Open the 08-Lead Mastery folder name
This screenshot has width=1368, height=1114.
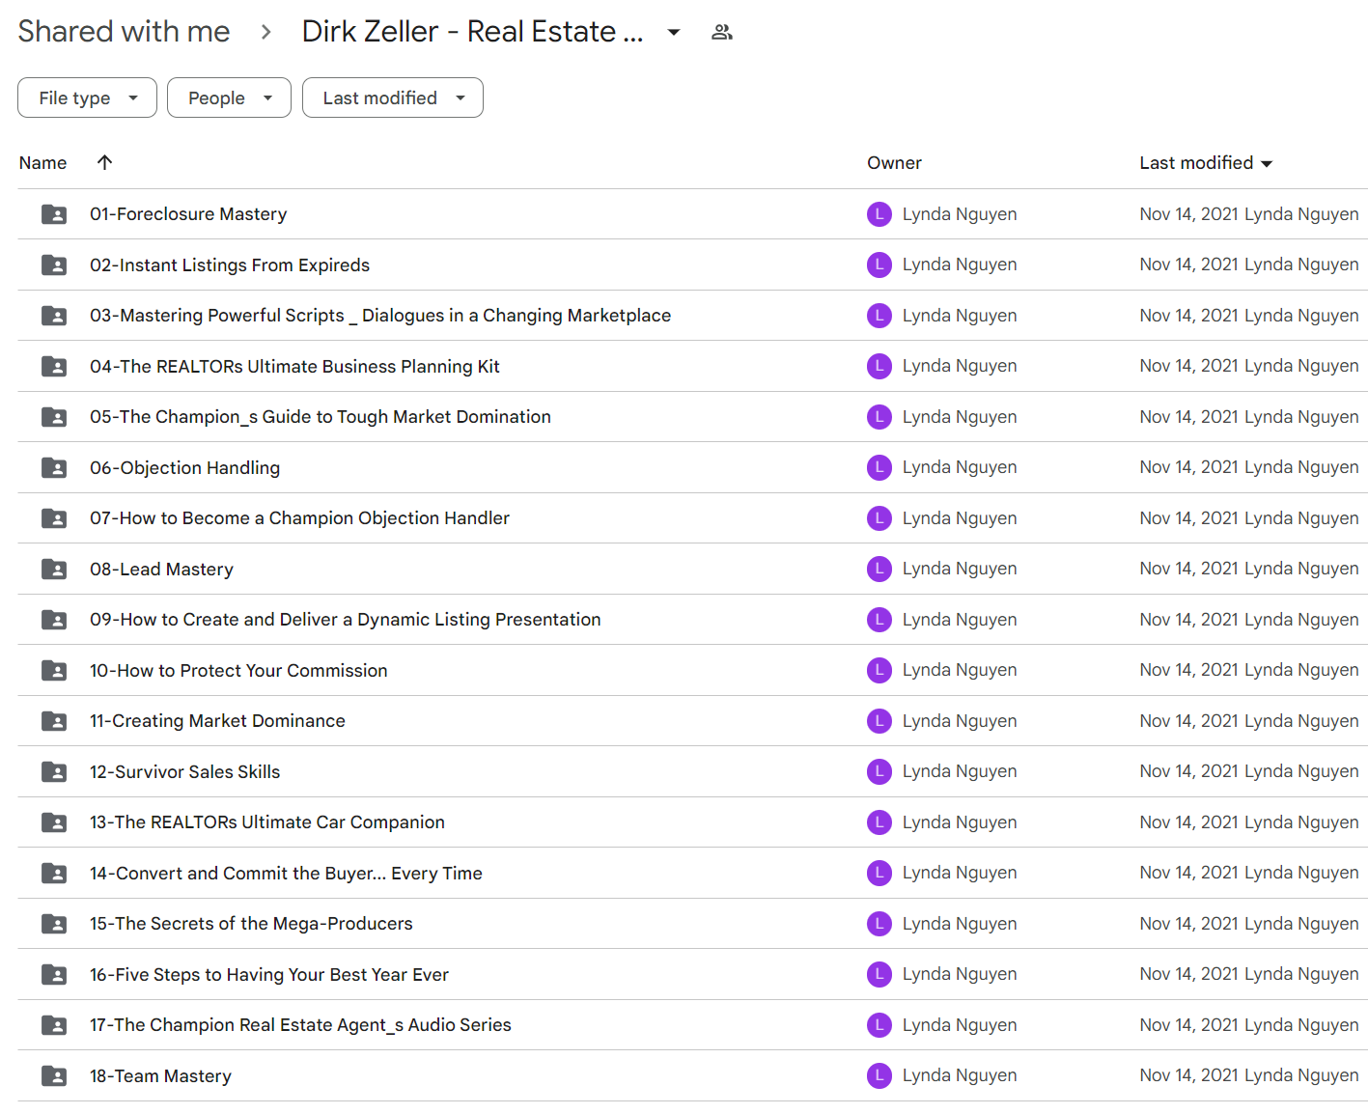coord(161,569)
